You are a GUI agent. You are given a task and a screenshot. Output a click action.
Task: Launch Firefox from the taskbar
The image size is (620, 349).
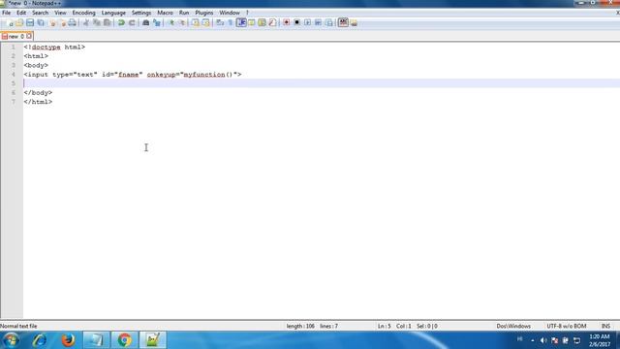[x=68, y=340]
